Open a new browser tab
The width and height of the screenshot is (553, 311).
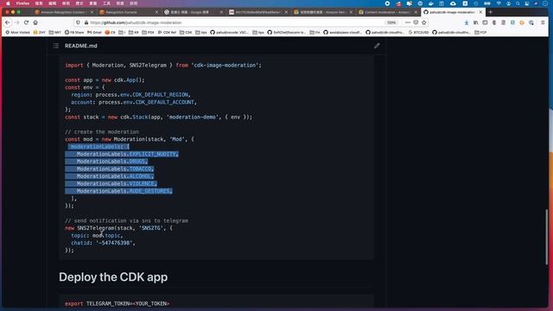(x=490, y=12)
